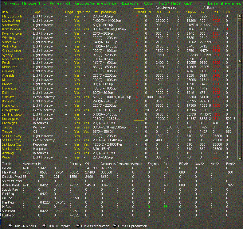243x229 pixels.
Task: Filter the list by Manpower
Action: 29,3
